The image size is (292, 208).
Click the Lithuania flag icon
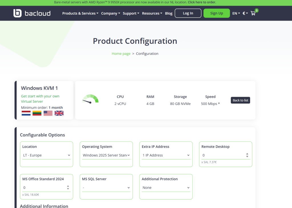pyautogui.click(x=37, y=113)
